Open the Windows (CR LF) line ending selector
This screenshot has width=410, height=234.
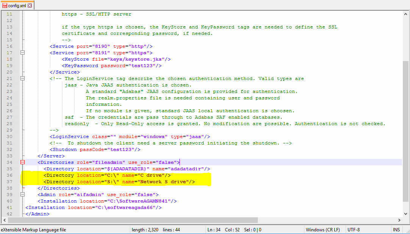(323, 230)
